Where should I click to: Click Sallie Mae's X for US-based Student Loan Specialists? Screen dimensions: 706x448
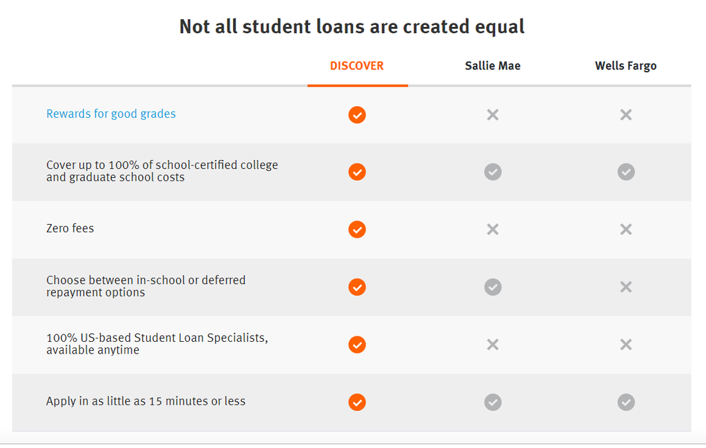[x=493, y=344]
